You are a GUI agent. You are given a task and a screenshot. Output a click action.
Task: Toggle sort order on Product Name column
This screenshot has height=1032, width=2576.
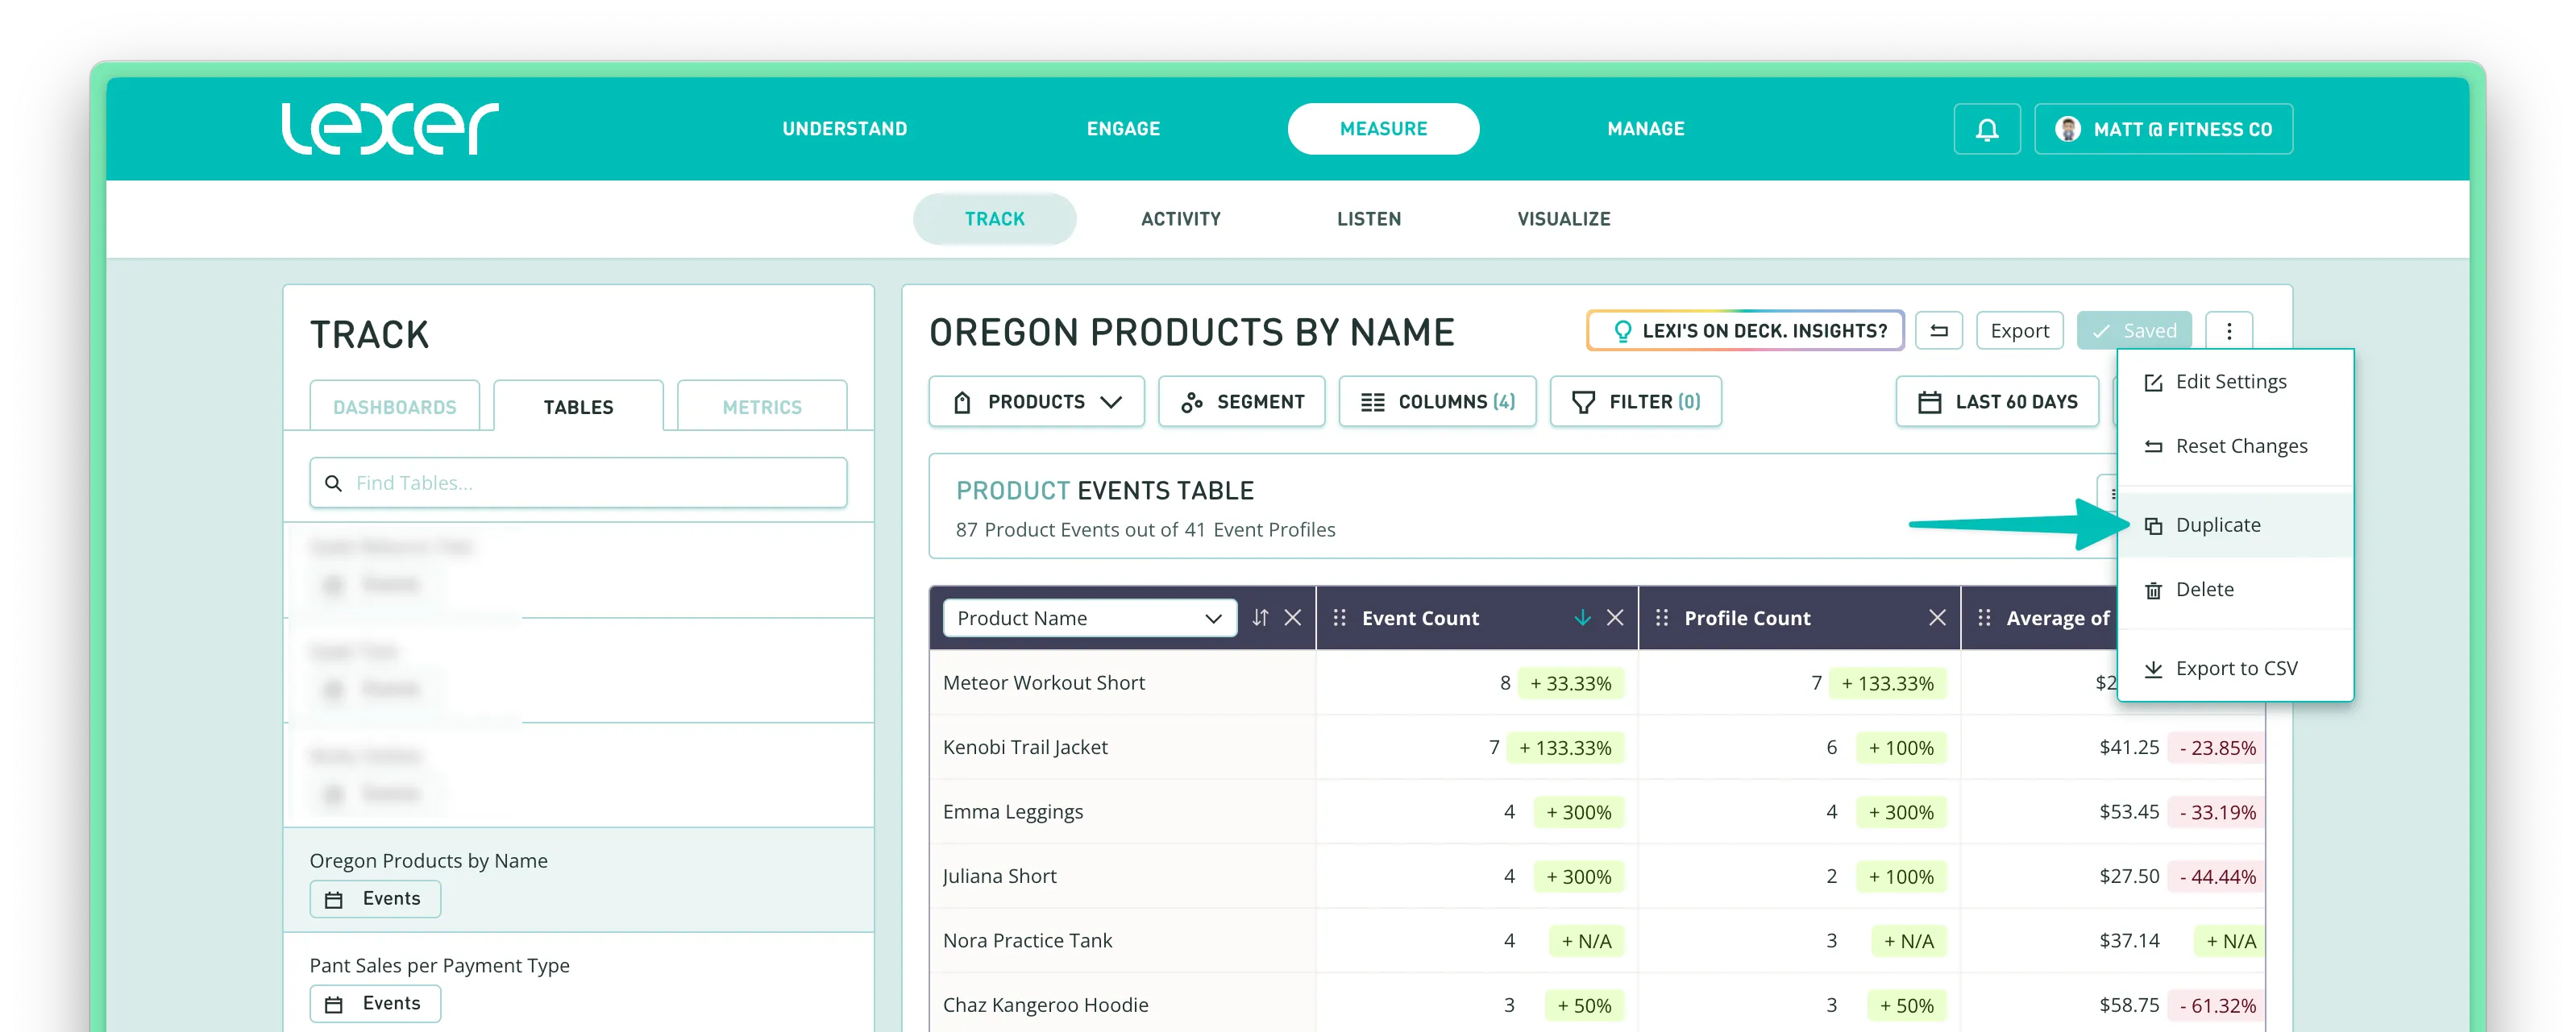pyautogui.click(x=1260, y=618)
